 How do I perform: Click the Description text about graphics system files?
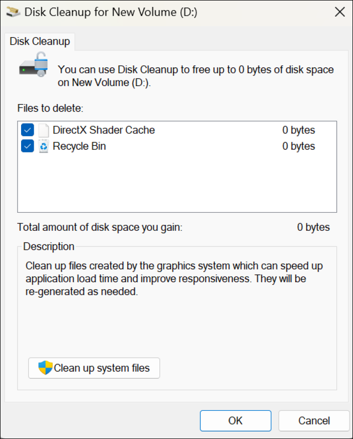173,278
